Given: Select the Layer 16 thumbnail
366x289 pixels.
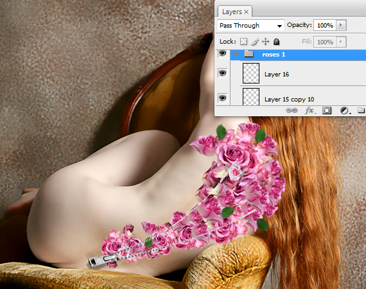Looking at the screenshot, I should pos(251,73).
